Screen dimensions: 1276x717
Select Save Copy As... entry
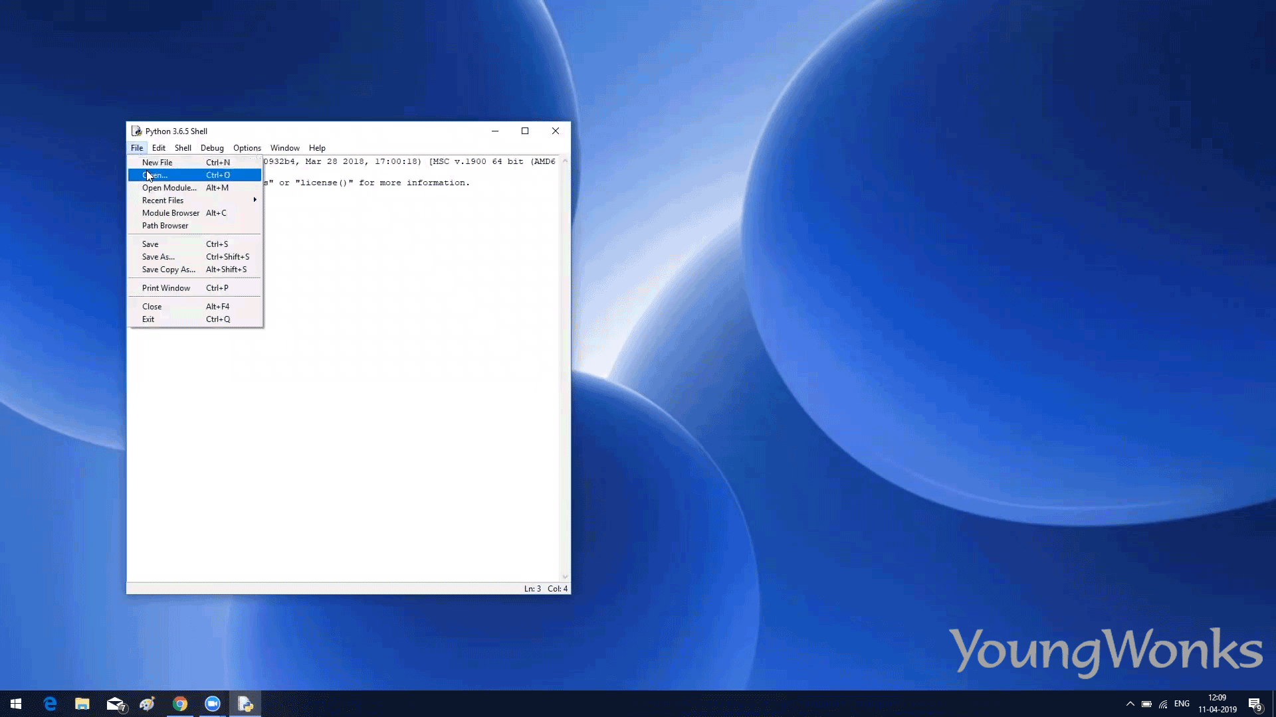pyautogui.click(x=194, y=270)
